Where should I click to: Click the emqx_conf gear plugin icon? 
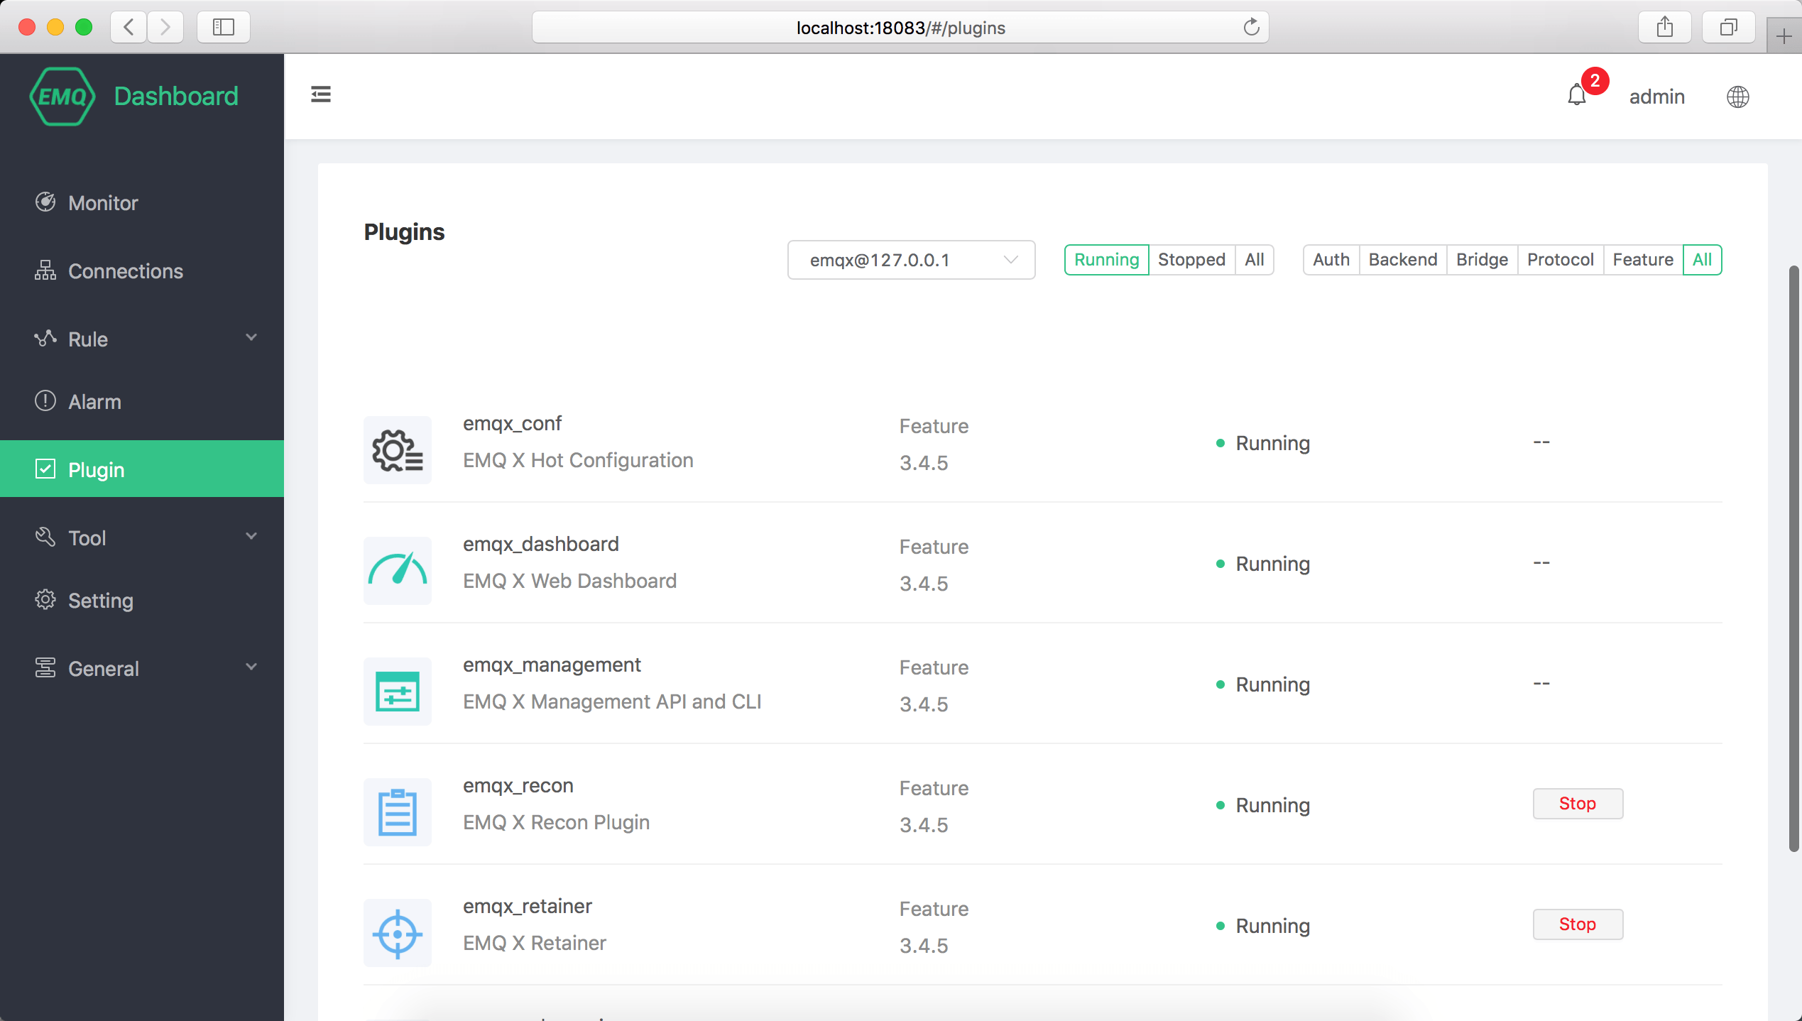tap(398, 450)
